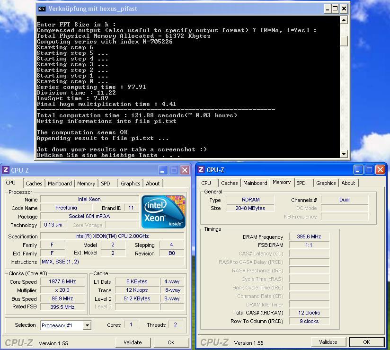Minimize the left CPU-Z window

click(x=163, y=170)
